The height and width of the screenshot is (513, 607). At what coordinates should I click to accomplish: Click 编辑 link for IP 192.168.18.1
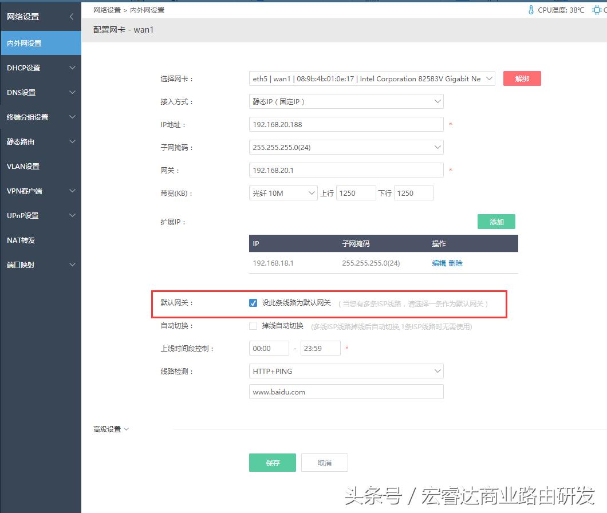click(437, 263)
